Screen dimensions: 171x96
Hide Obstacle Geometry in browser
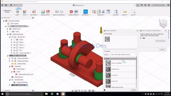12,61
